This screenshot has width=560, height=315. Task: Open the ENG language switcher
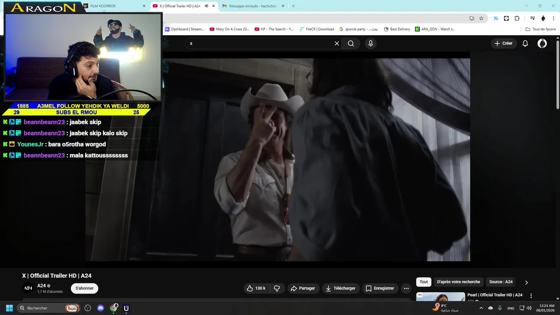pyautogui.click(x=511, y=308)
